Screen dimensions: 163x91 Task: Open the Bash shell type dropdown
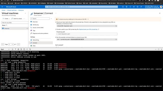[5, 49]
